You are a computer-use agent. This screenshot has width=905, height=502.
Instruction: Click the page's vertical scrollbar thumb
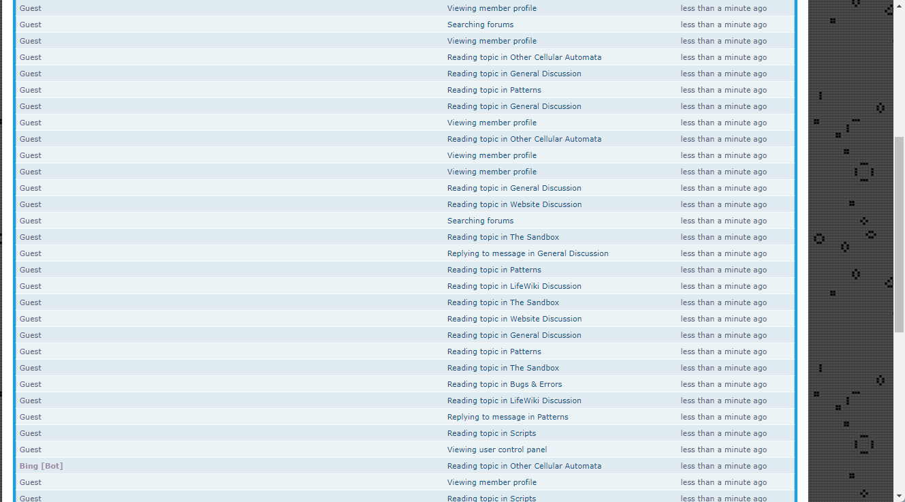pos(899,234)
